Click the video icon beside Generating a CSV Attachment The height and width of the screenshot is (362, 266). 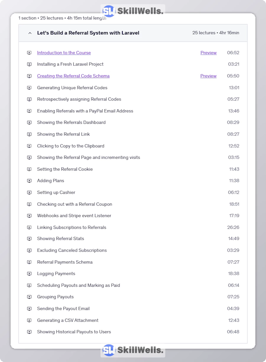pos(29,321)
